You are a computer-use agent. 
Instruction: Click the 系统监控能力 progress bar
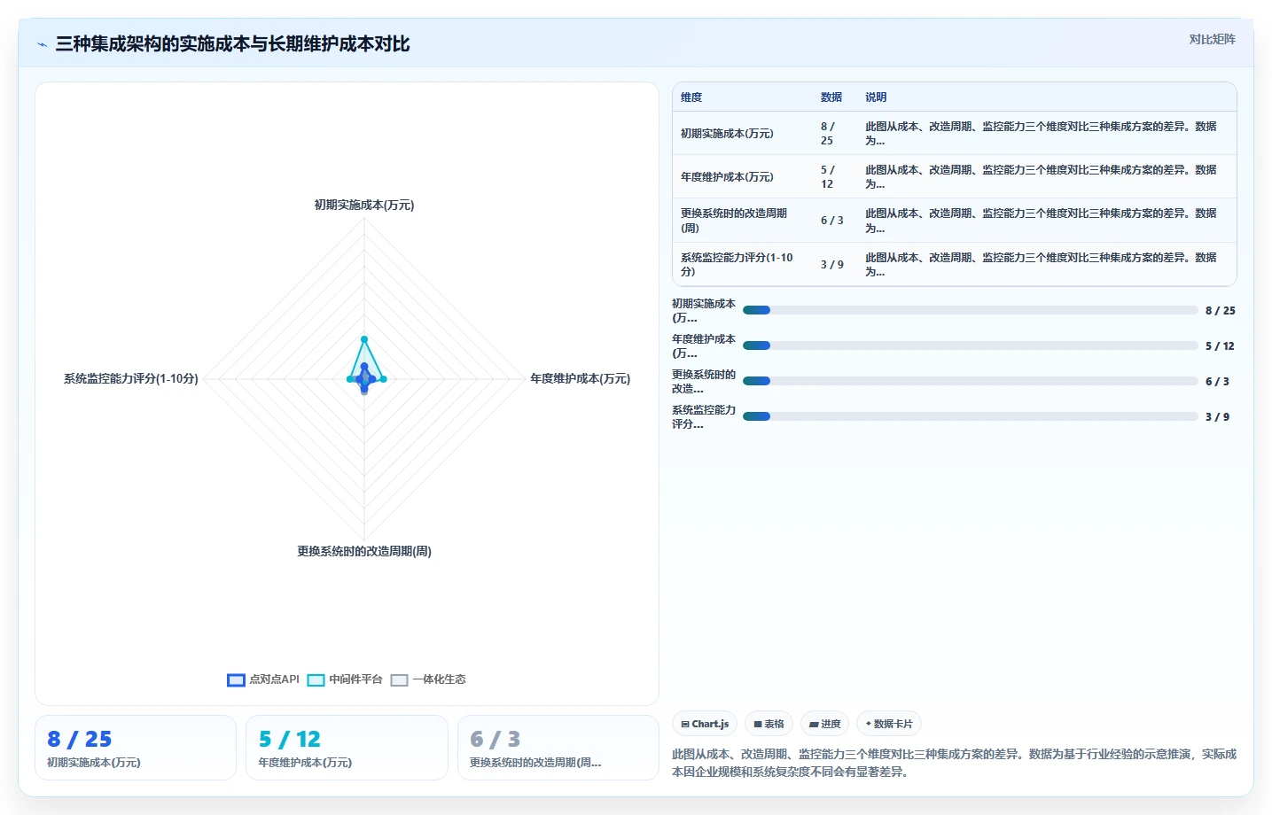pyautogui.click(x=970, y=416)
